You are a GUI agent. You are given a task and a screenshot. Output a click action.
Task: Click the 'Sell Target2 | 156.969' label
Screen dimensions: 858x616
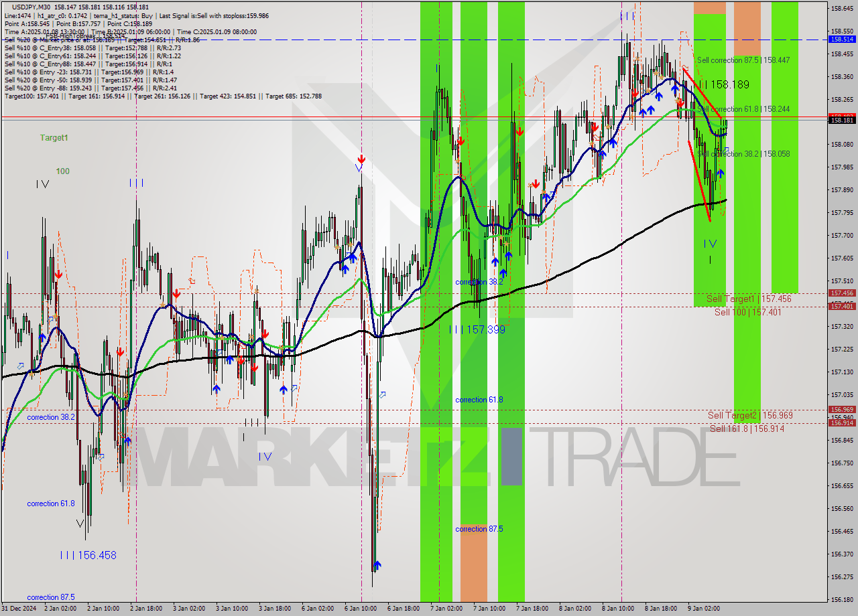tap(750, 416)
